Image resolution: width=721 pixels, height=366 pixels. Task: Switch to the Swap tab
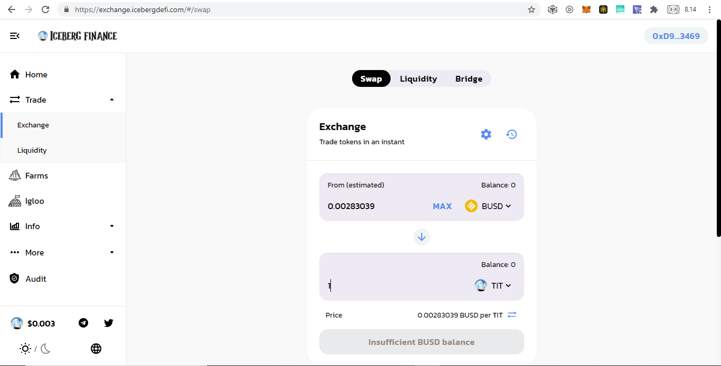tap(371, 79)
